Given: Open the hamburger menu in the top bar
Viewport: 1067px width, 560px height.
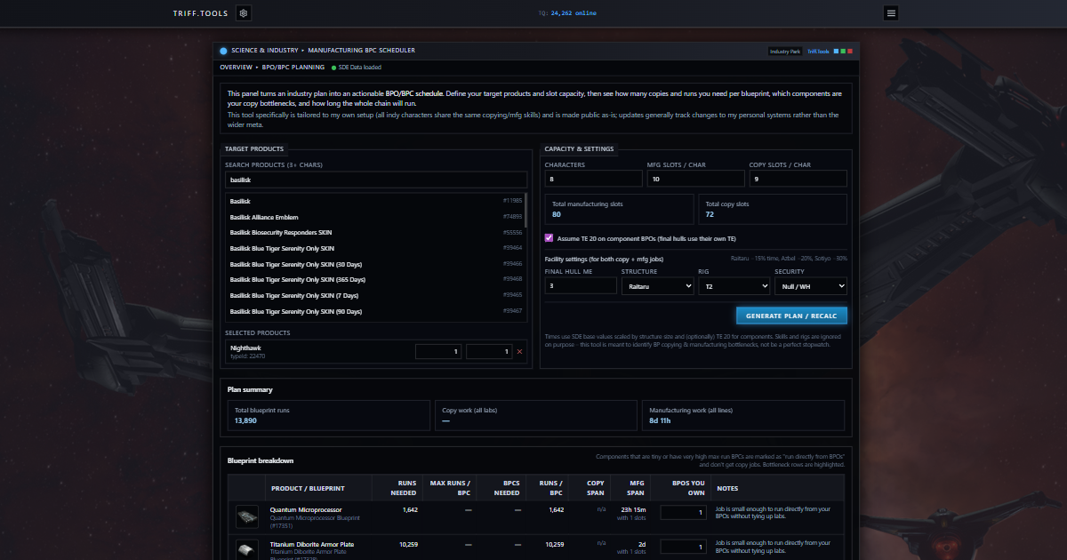Looking at the screenshot, I should 891,13.
